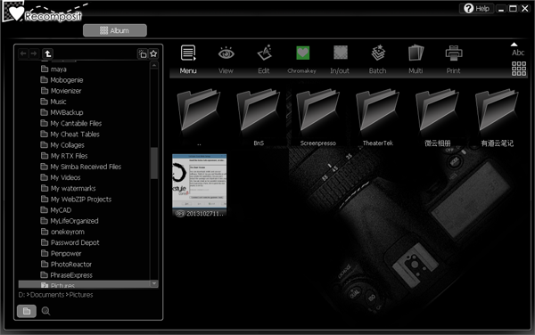Select My Cheat Tables folder

coord(70,135)
